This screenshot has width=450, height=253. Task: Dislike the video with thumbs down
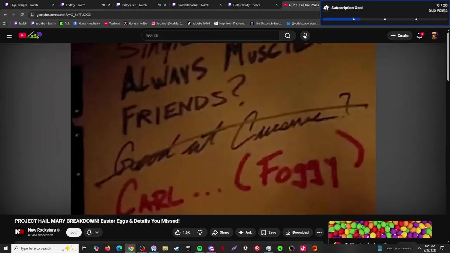tap(200, 232)
